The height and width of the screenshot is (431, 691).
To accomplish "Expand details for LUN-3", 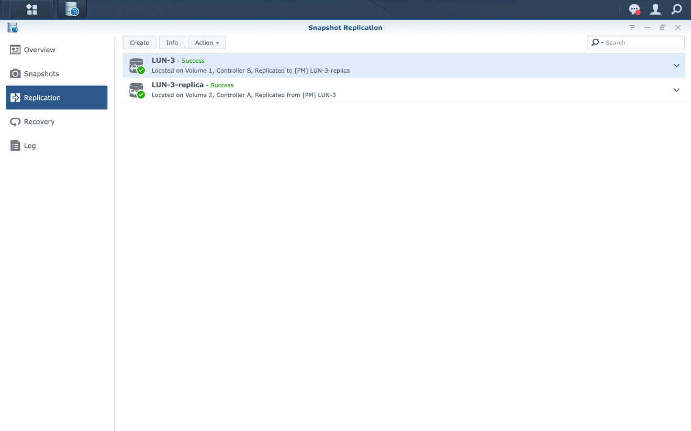I will tap(676, 65).
